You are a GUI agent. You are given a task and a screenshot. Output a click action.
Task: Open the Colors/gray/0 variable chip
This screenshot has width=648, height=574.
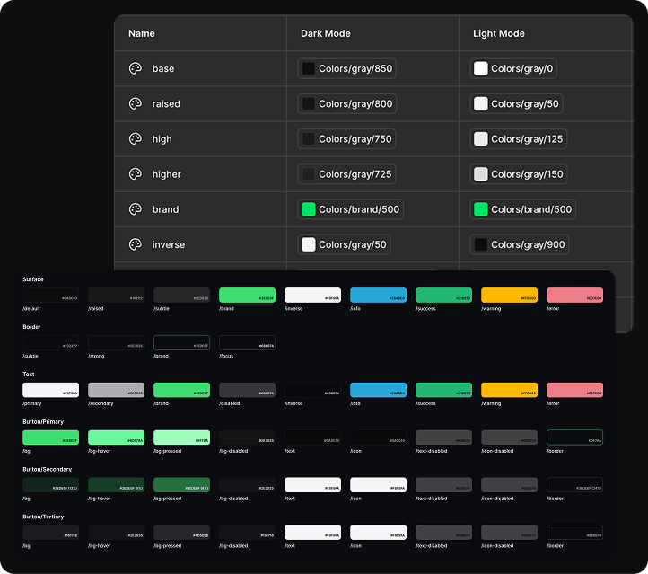513,68
